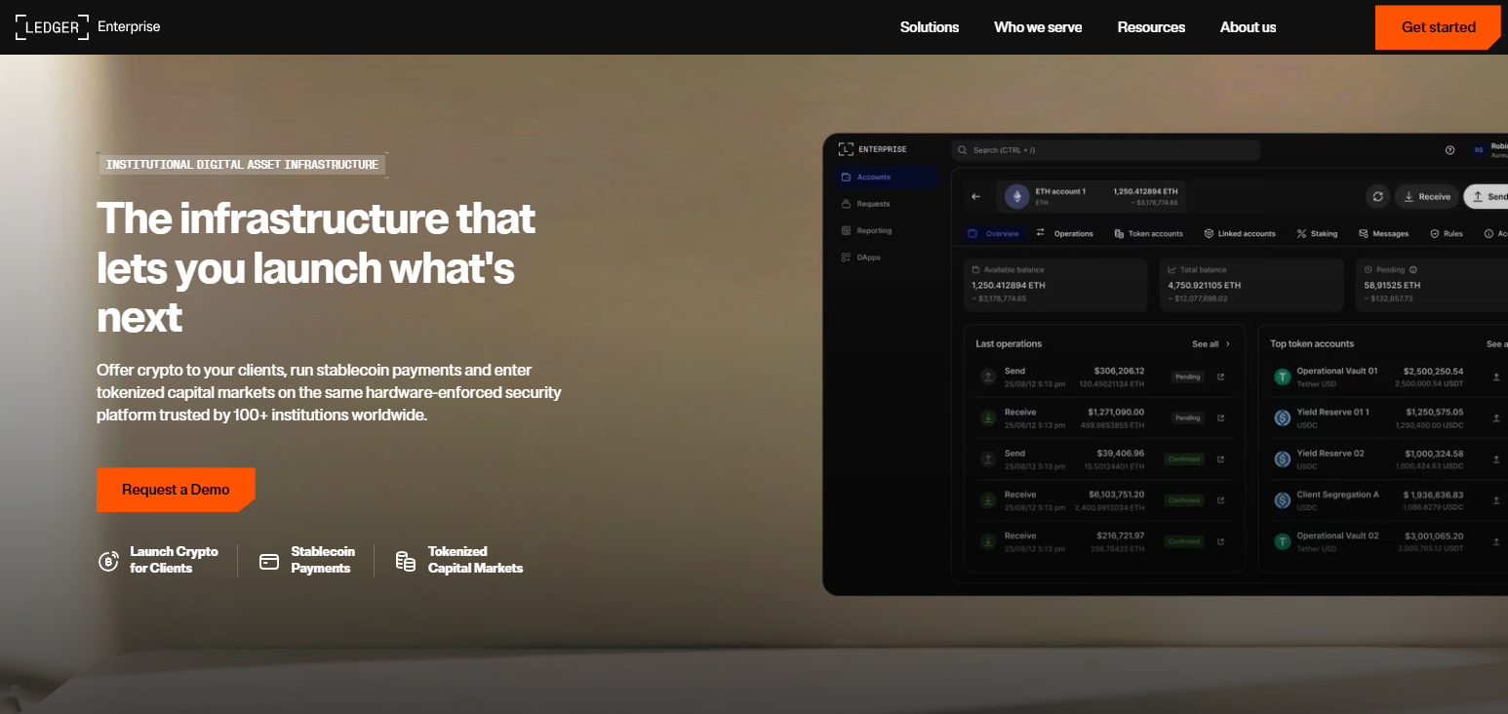Click the send arrow icon of the $306,206.12 operation

pyautogui.click(x=988, y=377)
